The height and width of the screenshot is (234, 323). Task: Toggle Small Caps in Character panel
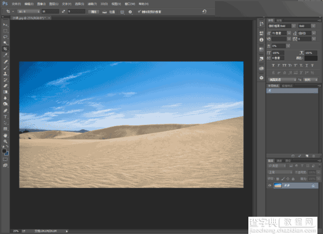click(x=290, y=65)
